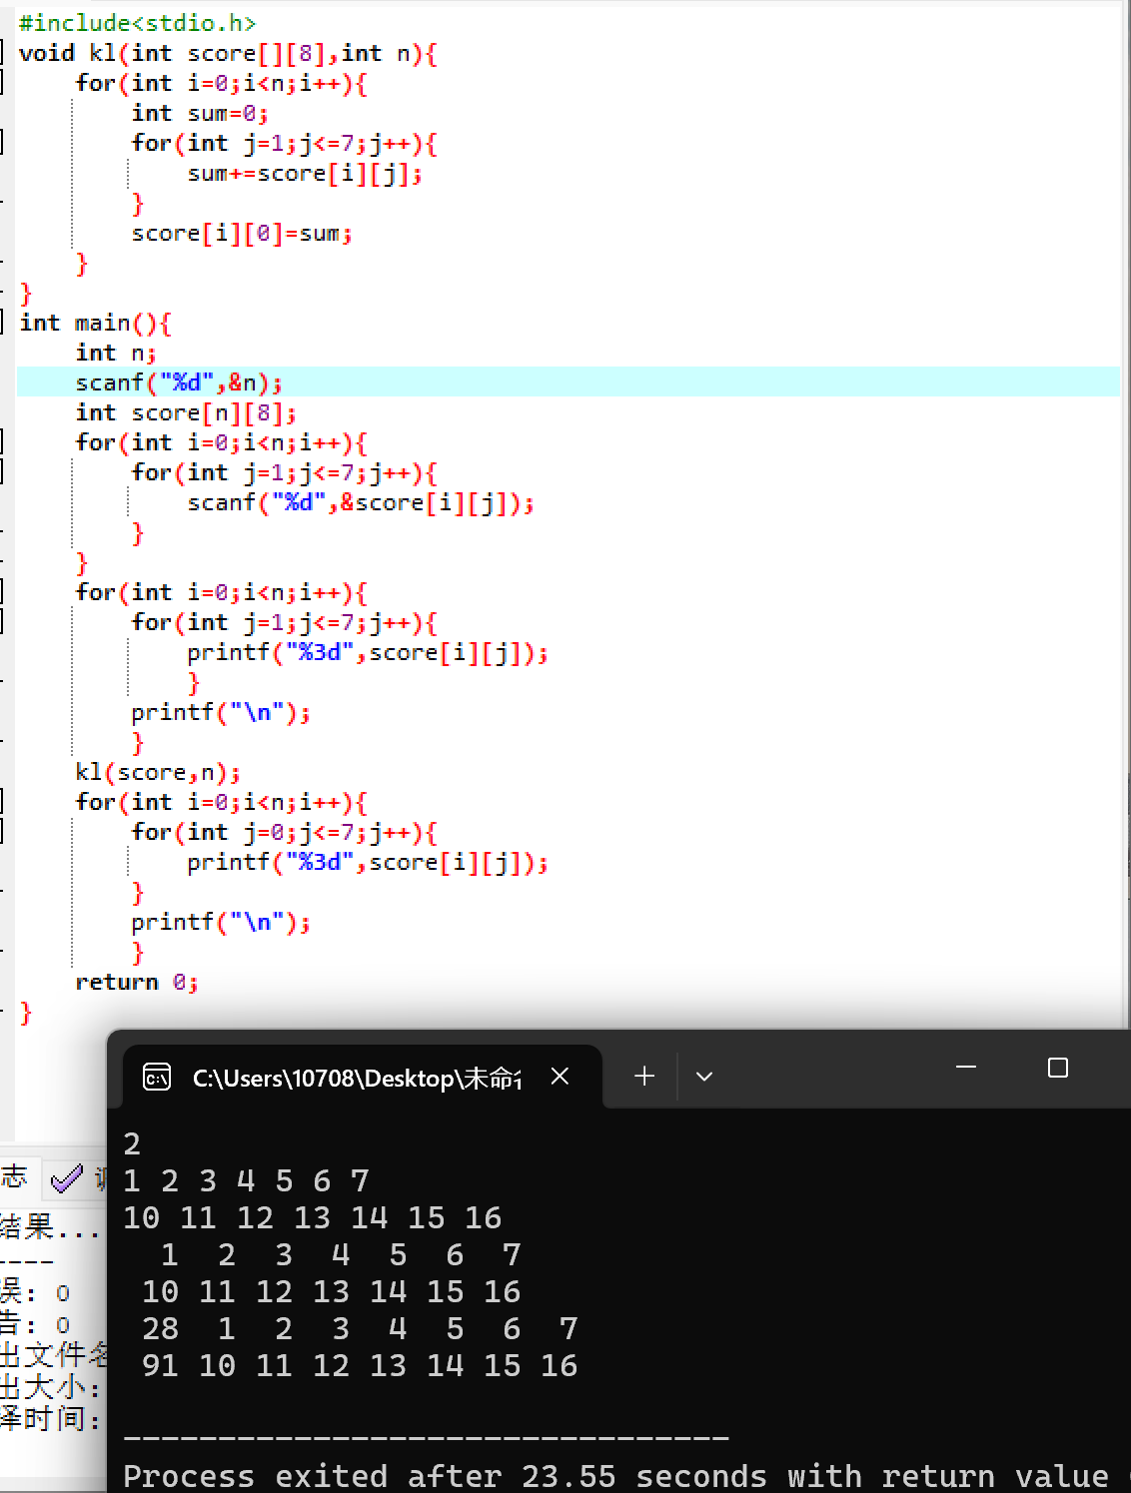
Task: Click the 'return 0;' line
Action: pos(137,982)
